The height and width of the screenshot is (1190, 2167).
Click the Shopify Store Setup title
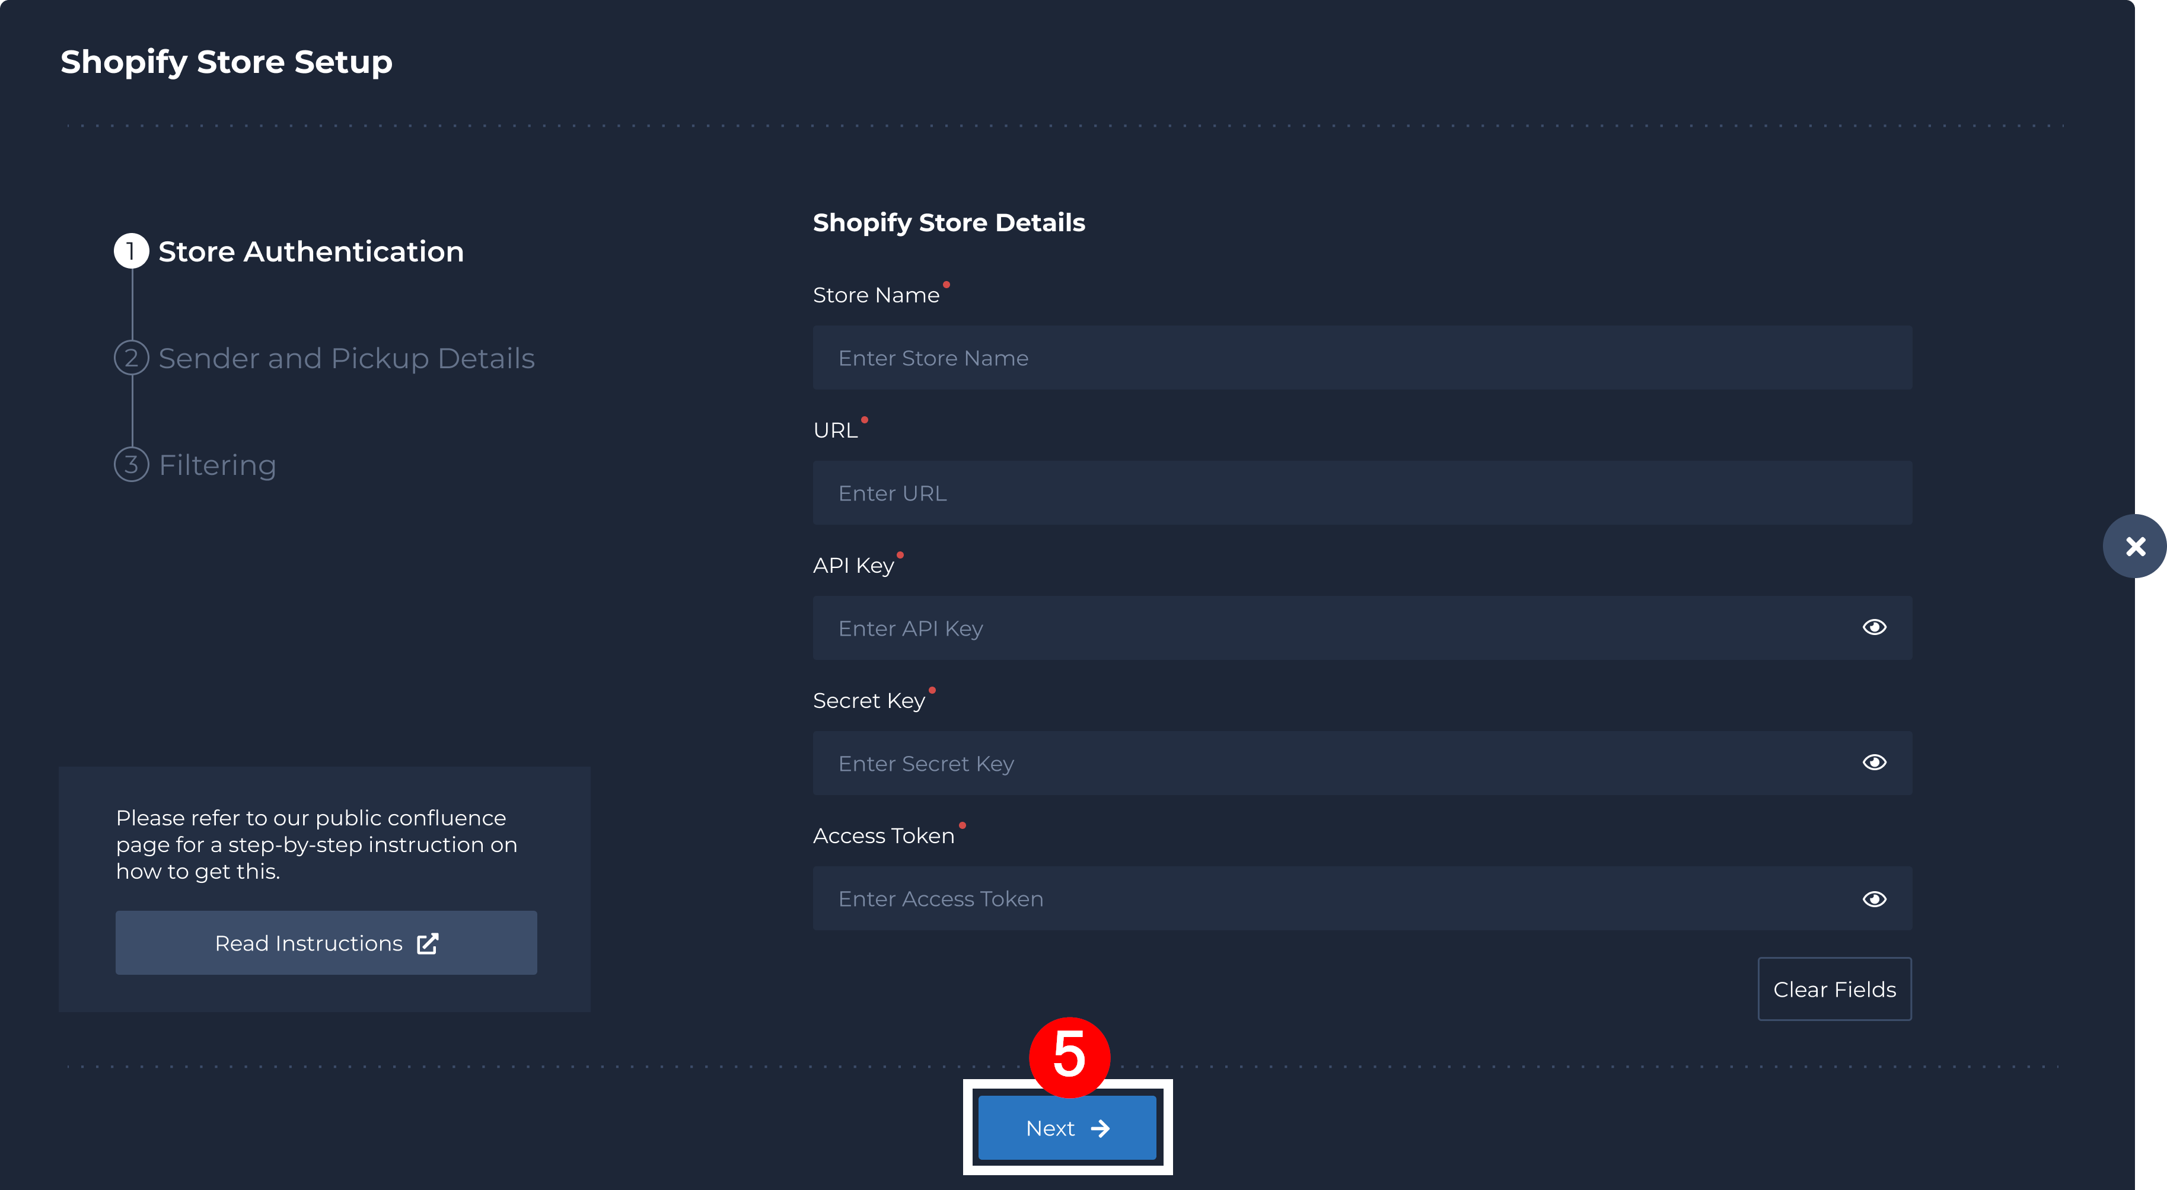(227, 62)
